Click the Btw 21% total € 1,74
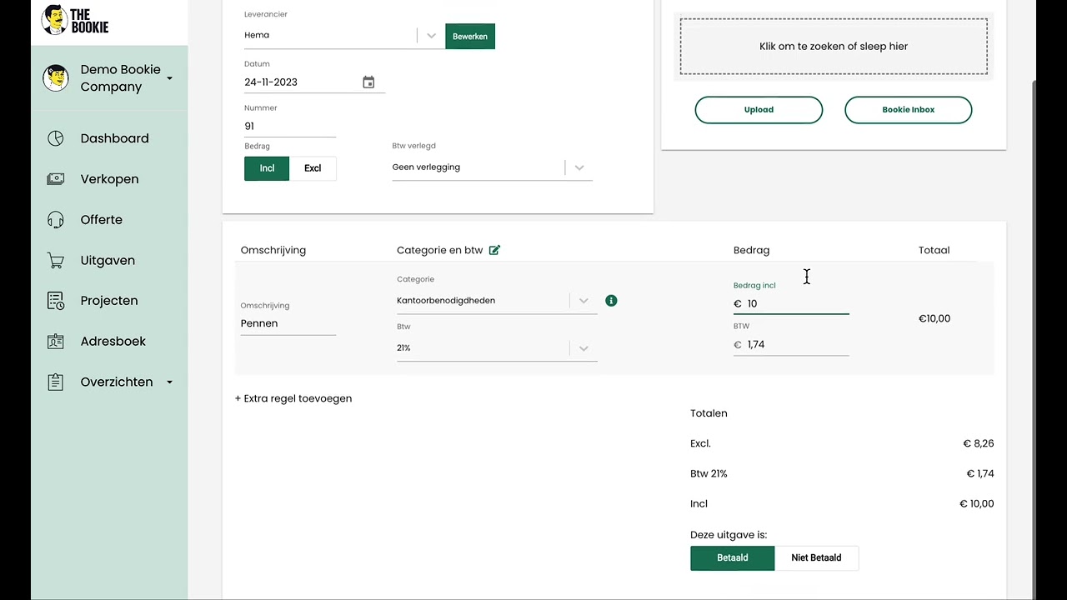The image size is (1067, 600). pos(980,474)
